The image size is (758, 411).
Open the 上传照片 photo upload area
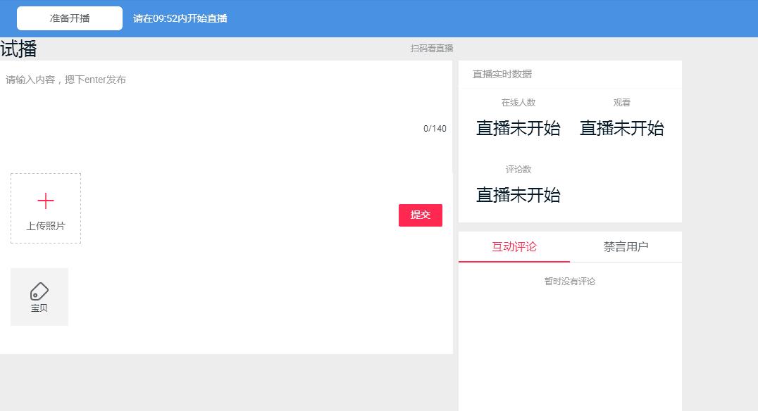coord(46,208)
